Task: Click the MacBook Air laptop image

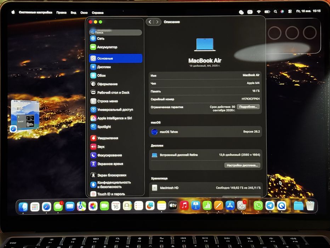Action: tap(205, 45)
